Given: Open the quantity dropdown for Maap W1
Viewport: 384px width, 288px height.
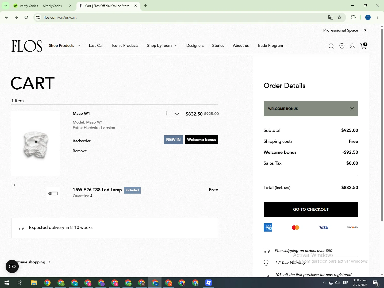Looking at the screenshot, I should [x=172, y=114].
